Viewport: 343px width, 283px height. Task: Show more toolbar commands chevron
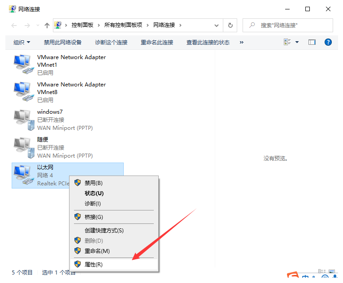[242, 42]
